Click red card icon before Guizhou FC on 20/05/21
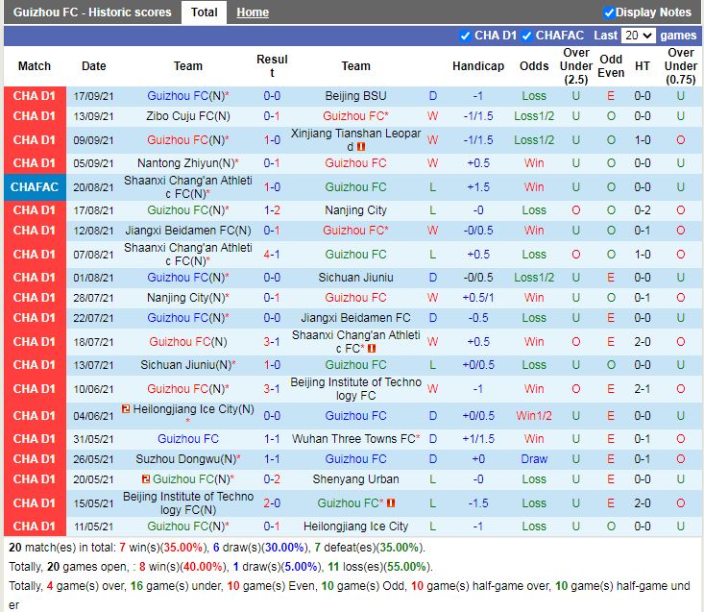 [x=145, y=479]
